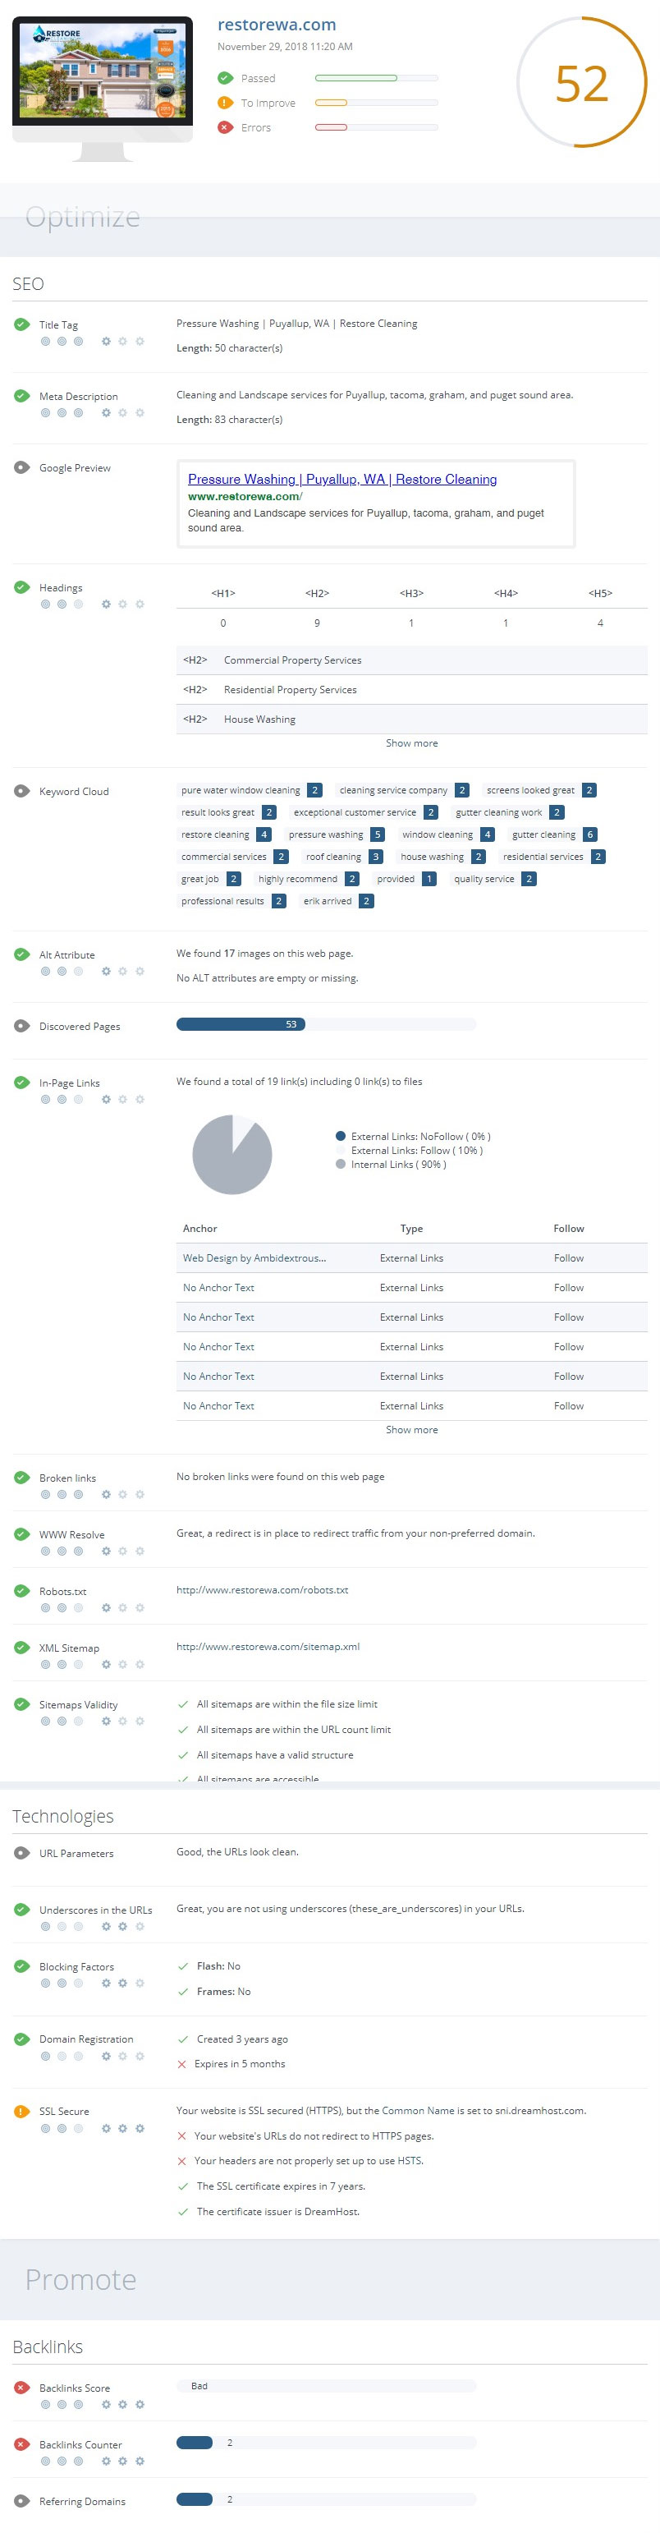
Task: Click the Discovered Pages info icon
Action: (21, 1027)
